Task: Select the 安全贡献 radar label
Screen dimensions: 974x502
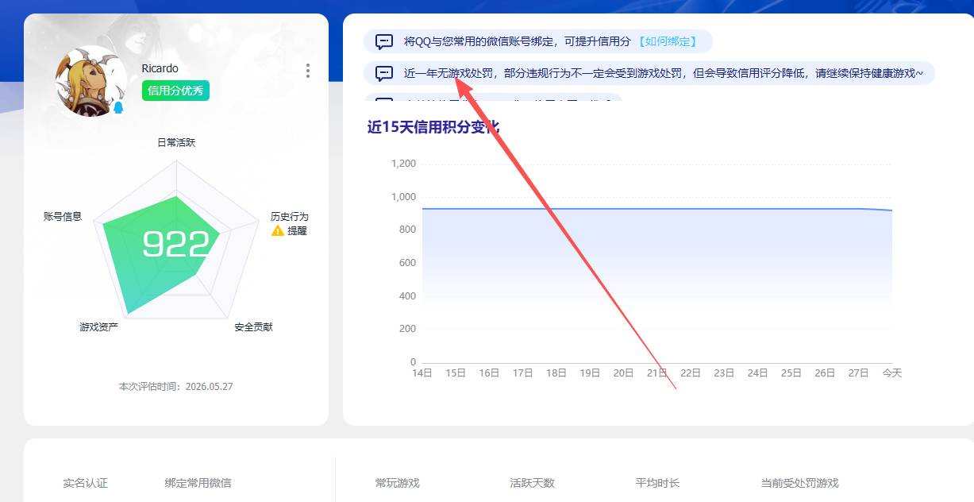Action: click(x=253, y=326)
